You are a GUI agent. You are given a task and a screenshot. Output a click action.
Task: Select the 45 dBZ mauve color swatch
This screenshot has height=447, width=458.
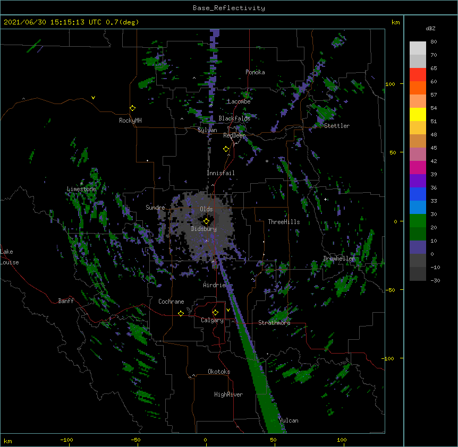coord(418,154)
